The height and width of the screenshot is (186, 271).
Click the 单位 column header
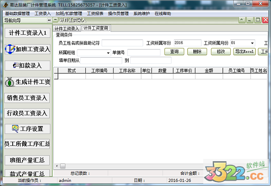click(146, 71)
